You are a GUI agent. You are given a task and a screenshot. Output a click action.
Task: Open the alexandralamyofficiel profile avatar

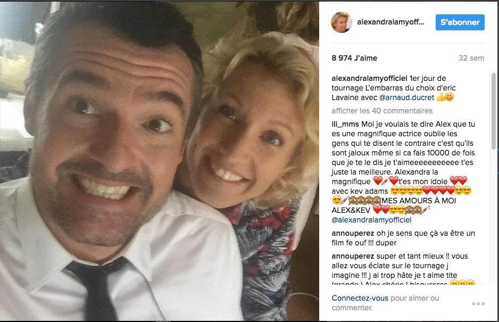[x=341, y=22]
